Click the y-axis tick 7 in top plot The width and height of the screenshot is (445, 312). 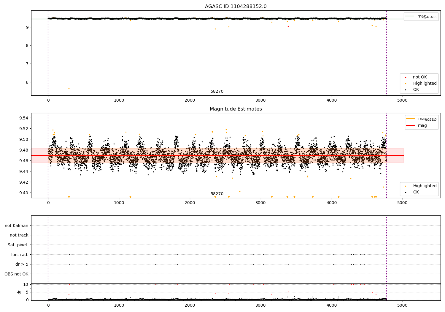[x=27, y=64]
